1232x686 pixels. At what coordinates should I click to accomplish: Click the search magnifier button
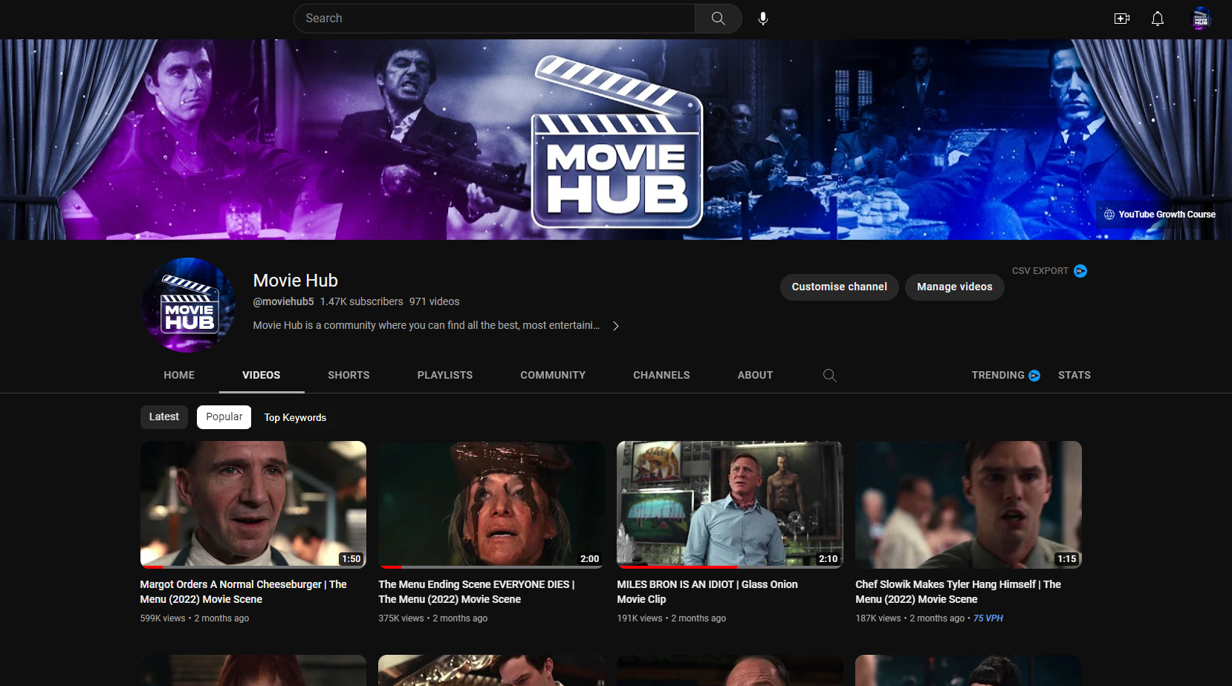point(718,19)
